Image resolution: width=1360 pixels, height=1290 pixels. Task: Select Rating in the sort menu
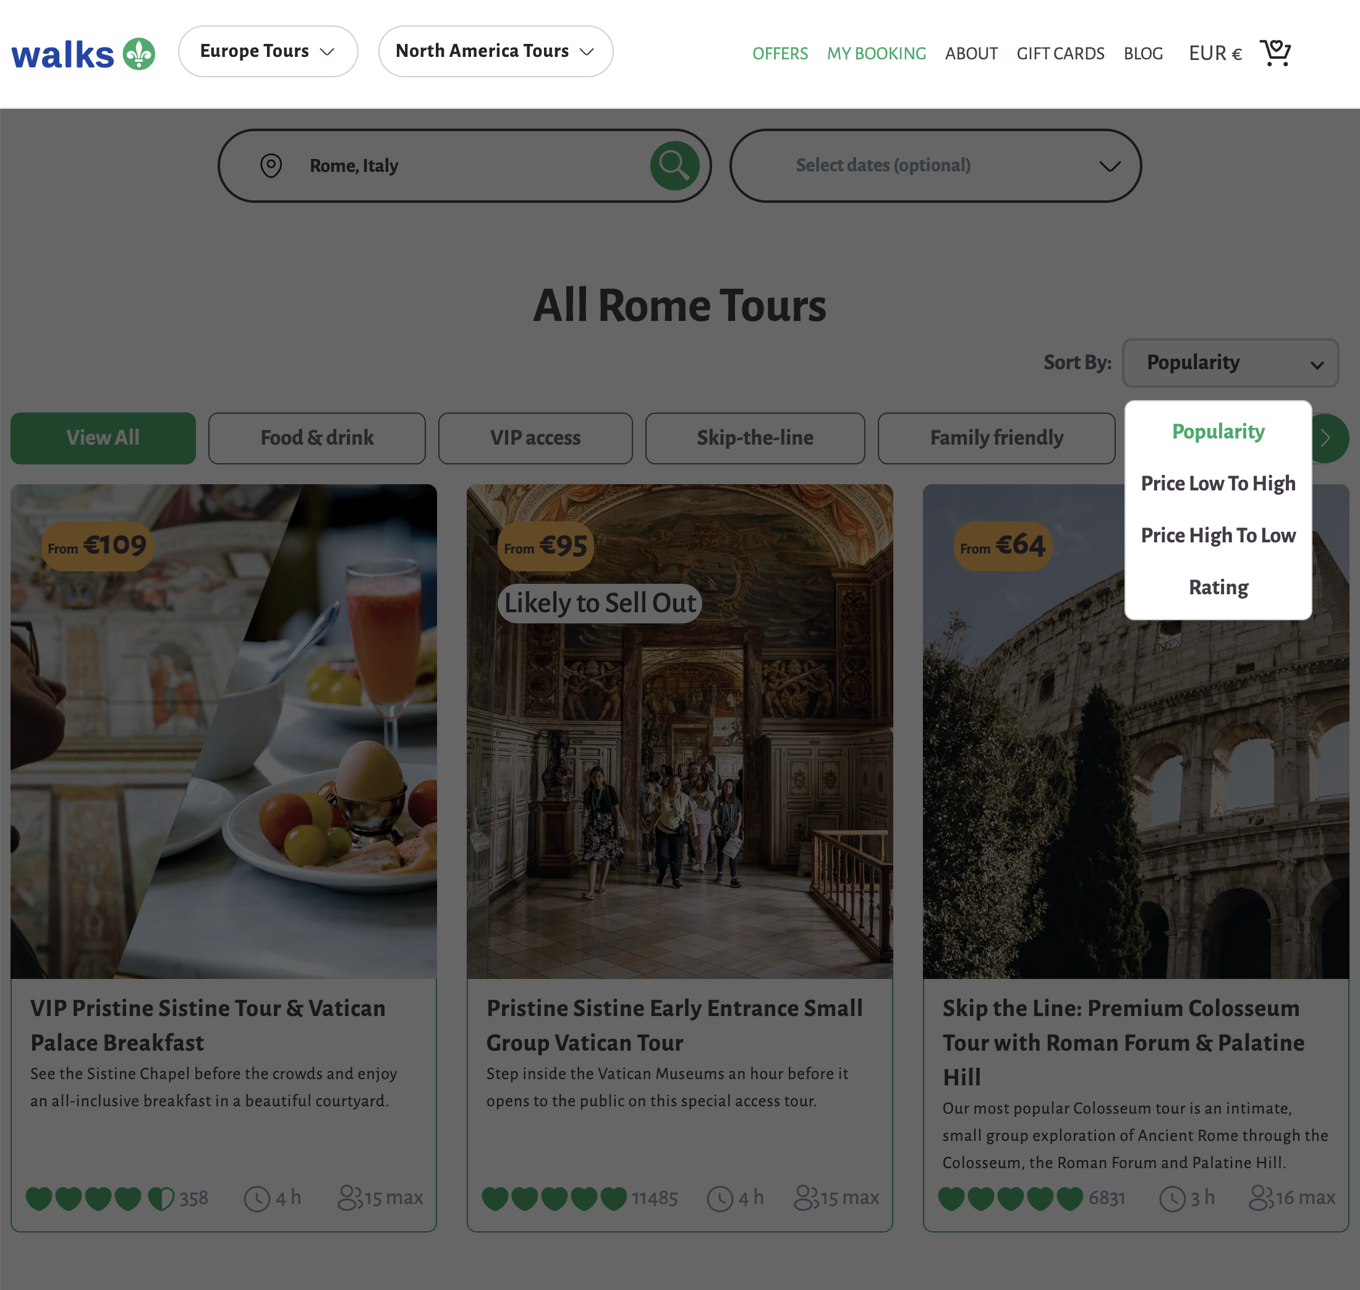1218,587
